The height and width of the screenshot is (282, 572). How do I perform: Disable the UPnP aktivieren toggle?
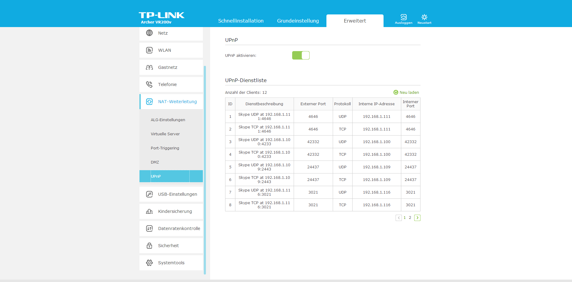(301, 55)
